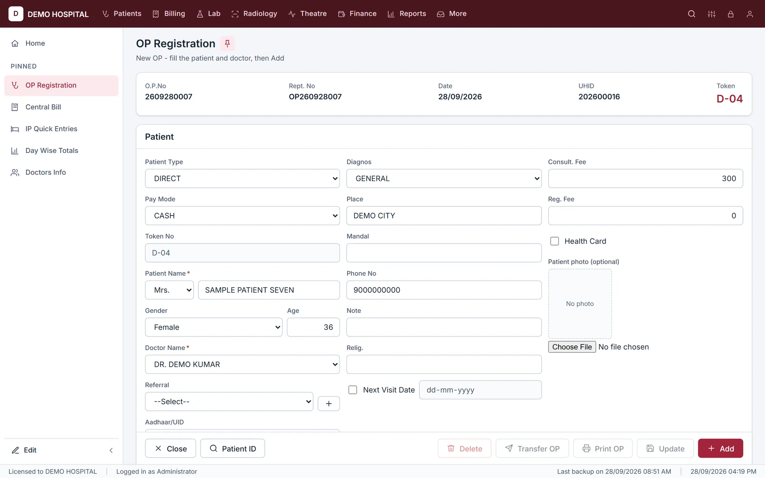Open the Finance menu
The height and width of the screenshot is (478, 765).
point(357,14)
